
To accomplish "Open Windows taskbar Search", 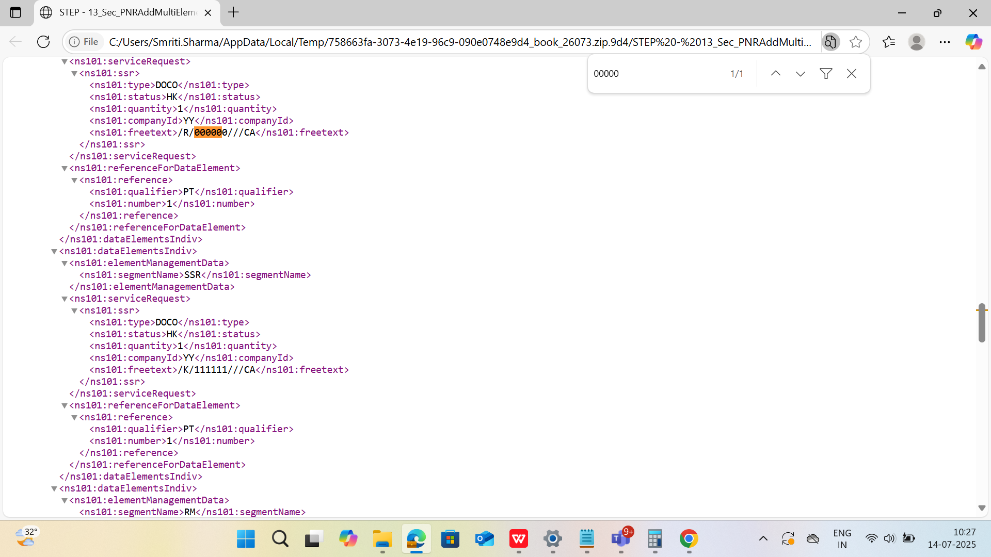I will (280, 539).
